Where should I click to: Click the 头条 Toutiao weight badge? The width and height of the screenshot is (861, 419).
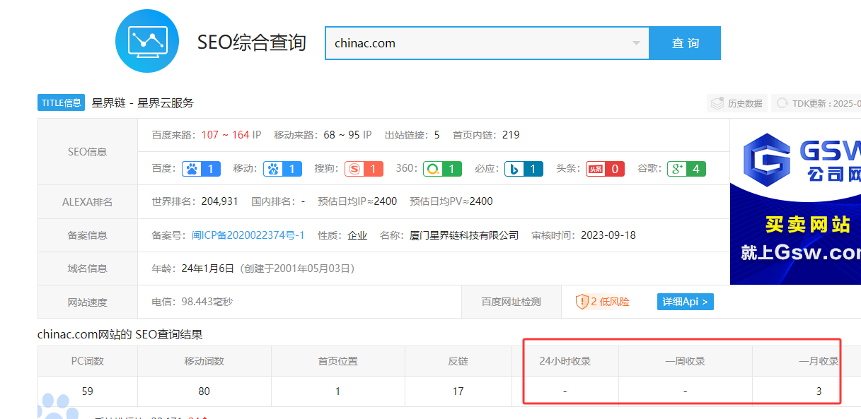coord(605,169)
